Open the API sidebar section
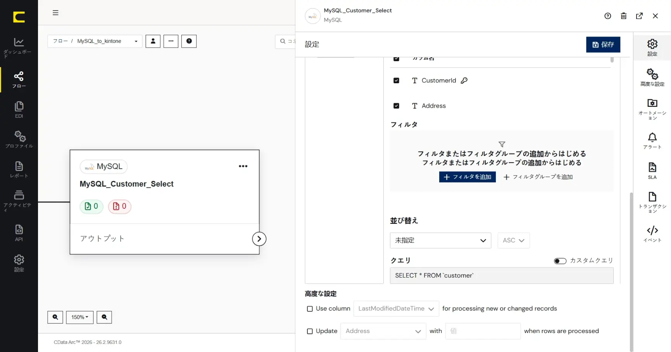 click(19, 233)
